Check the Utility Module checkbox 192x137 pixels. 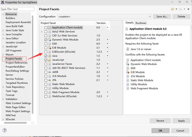coord(46,88)
